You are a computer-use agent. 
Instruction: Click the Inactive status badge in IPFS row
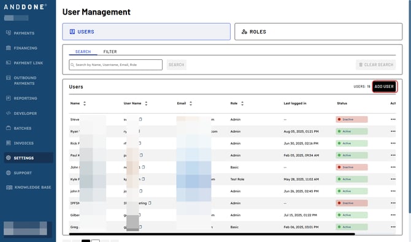click(351, 203)
